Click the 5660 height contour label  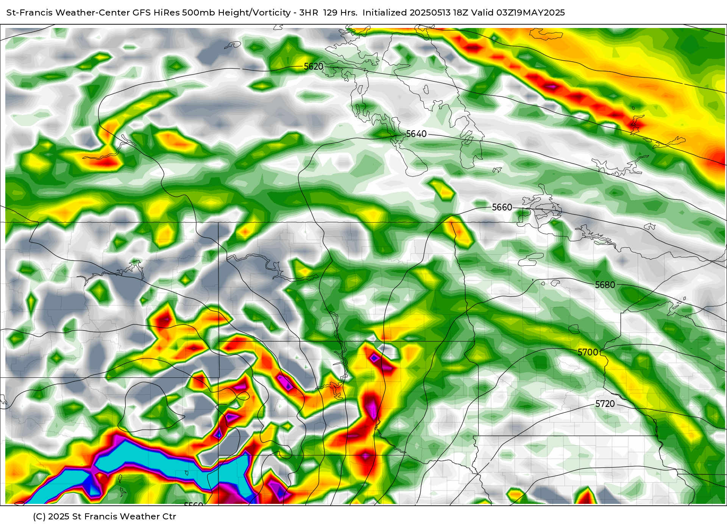[x=502, y=207]
